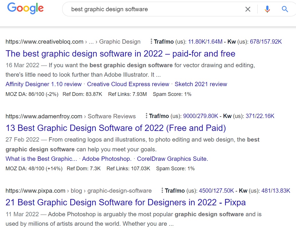296x228 pixels.
Task: Open '21 Best Graphic Design Software for Designers' result
Action: 126,202
